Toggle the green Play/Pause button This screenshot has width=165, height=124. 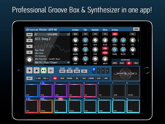tap(44, 70)
